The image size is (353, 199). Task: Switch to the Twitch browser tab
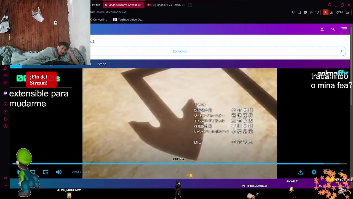click(x=96, y=5)
